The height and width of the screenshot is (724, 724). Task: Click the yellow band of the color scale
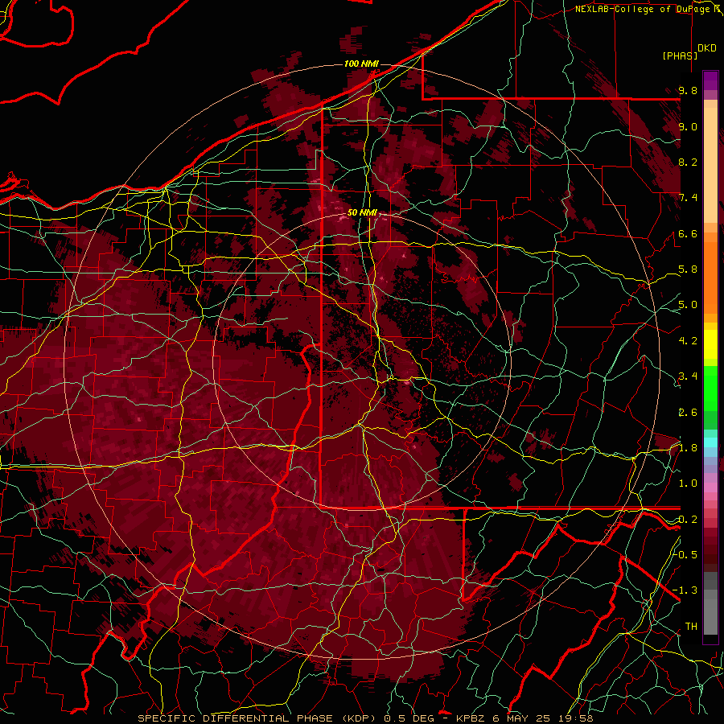[x=710, y=344]
